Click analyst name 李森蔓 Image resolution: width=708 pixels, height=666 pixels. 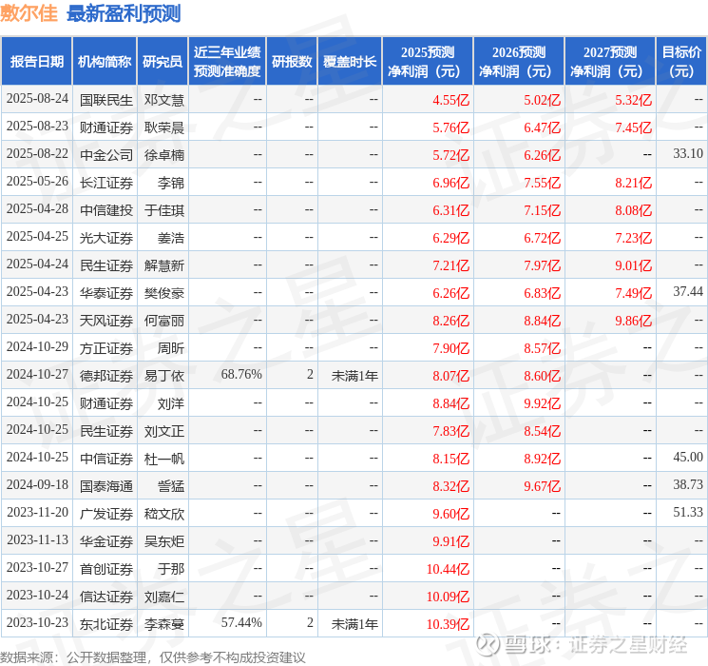164,624
